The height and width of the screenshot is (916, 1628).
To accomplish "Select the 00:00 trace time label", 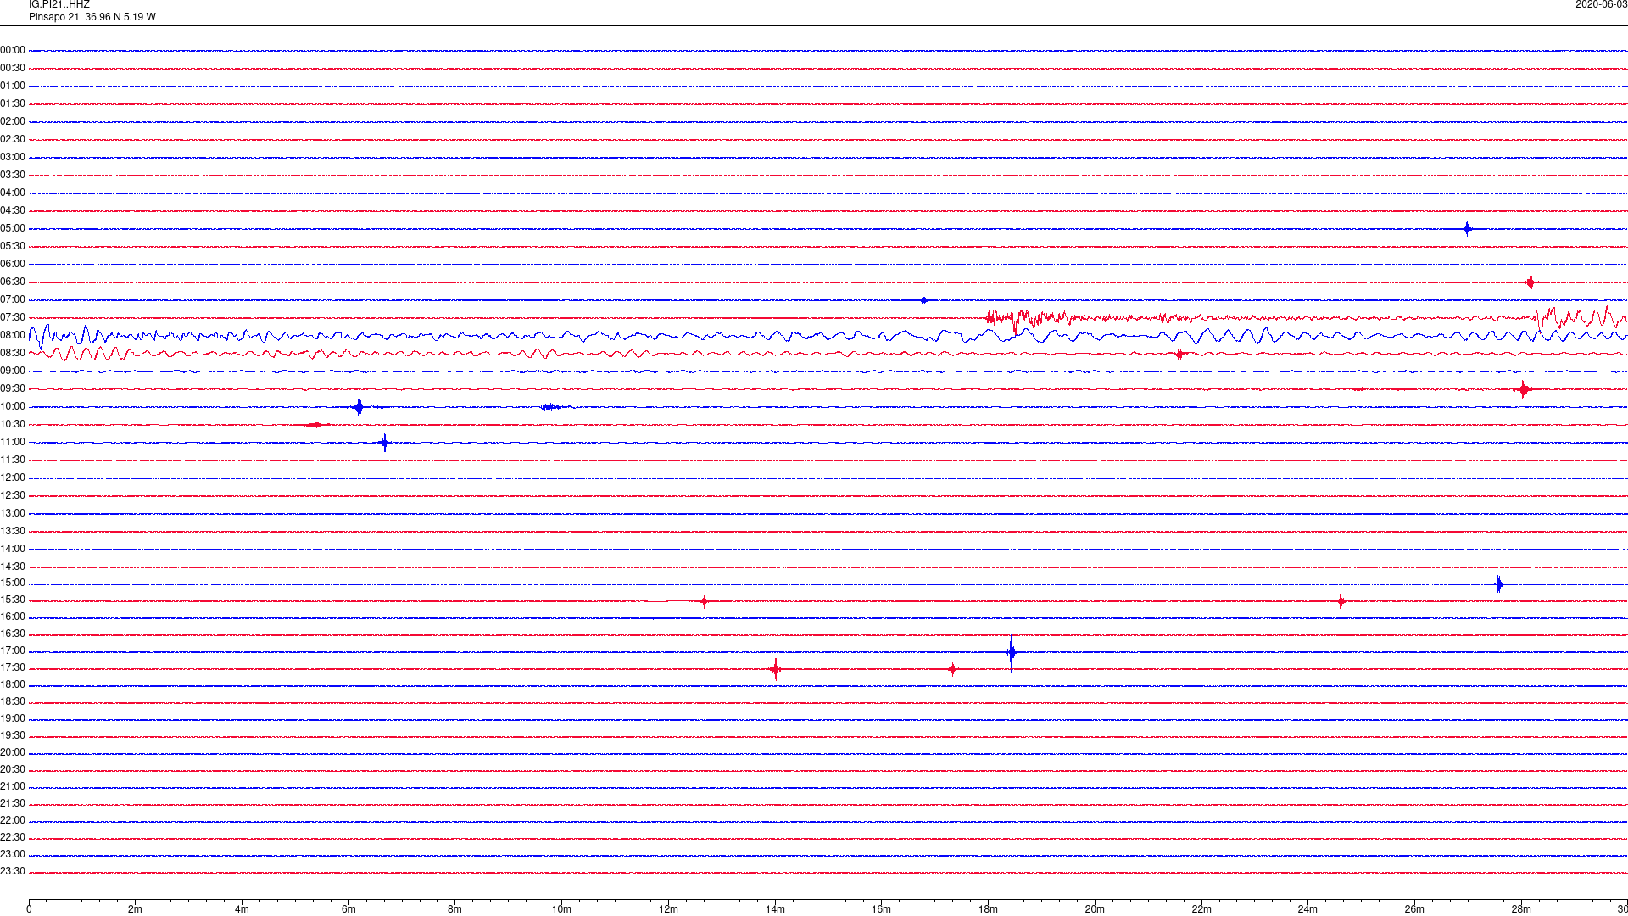I will pyautogui.click(x=13, y=50).
